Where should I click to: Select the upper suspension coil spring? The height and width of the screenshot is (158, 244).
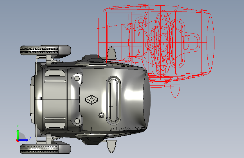click(57, 61)
